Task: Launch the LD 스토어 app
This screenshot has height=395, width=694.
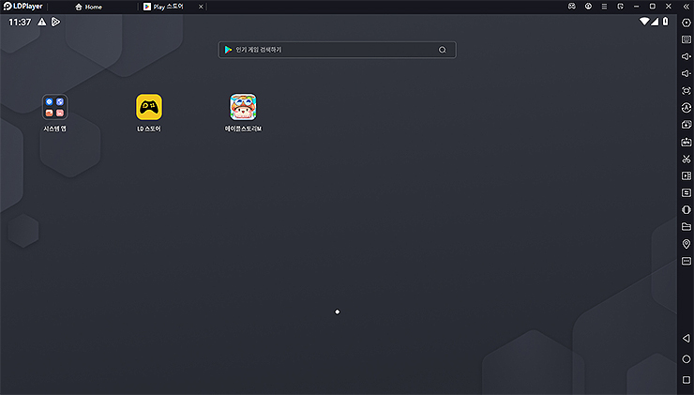Action: pos(149,113)
